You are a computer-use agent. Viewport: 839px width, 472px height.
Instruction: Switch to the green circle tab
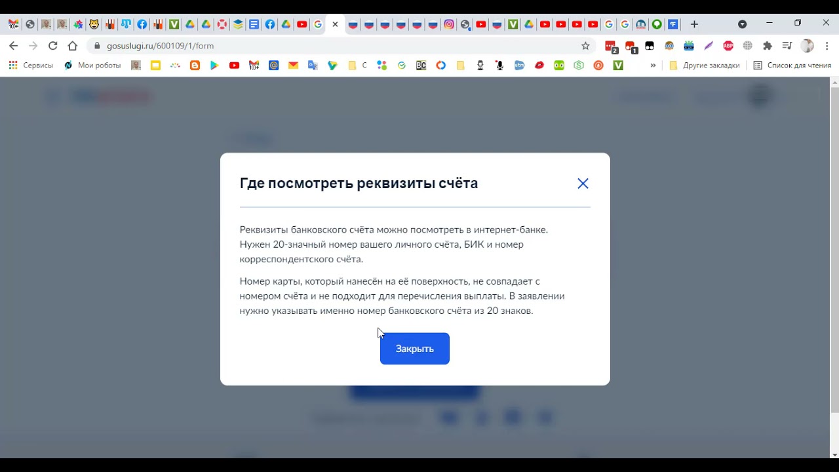click(657, 24)
